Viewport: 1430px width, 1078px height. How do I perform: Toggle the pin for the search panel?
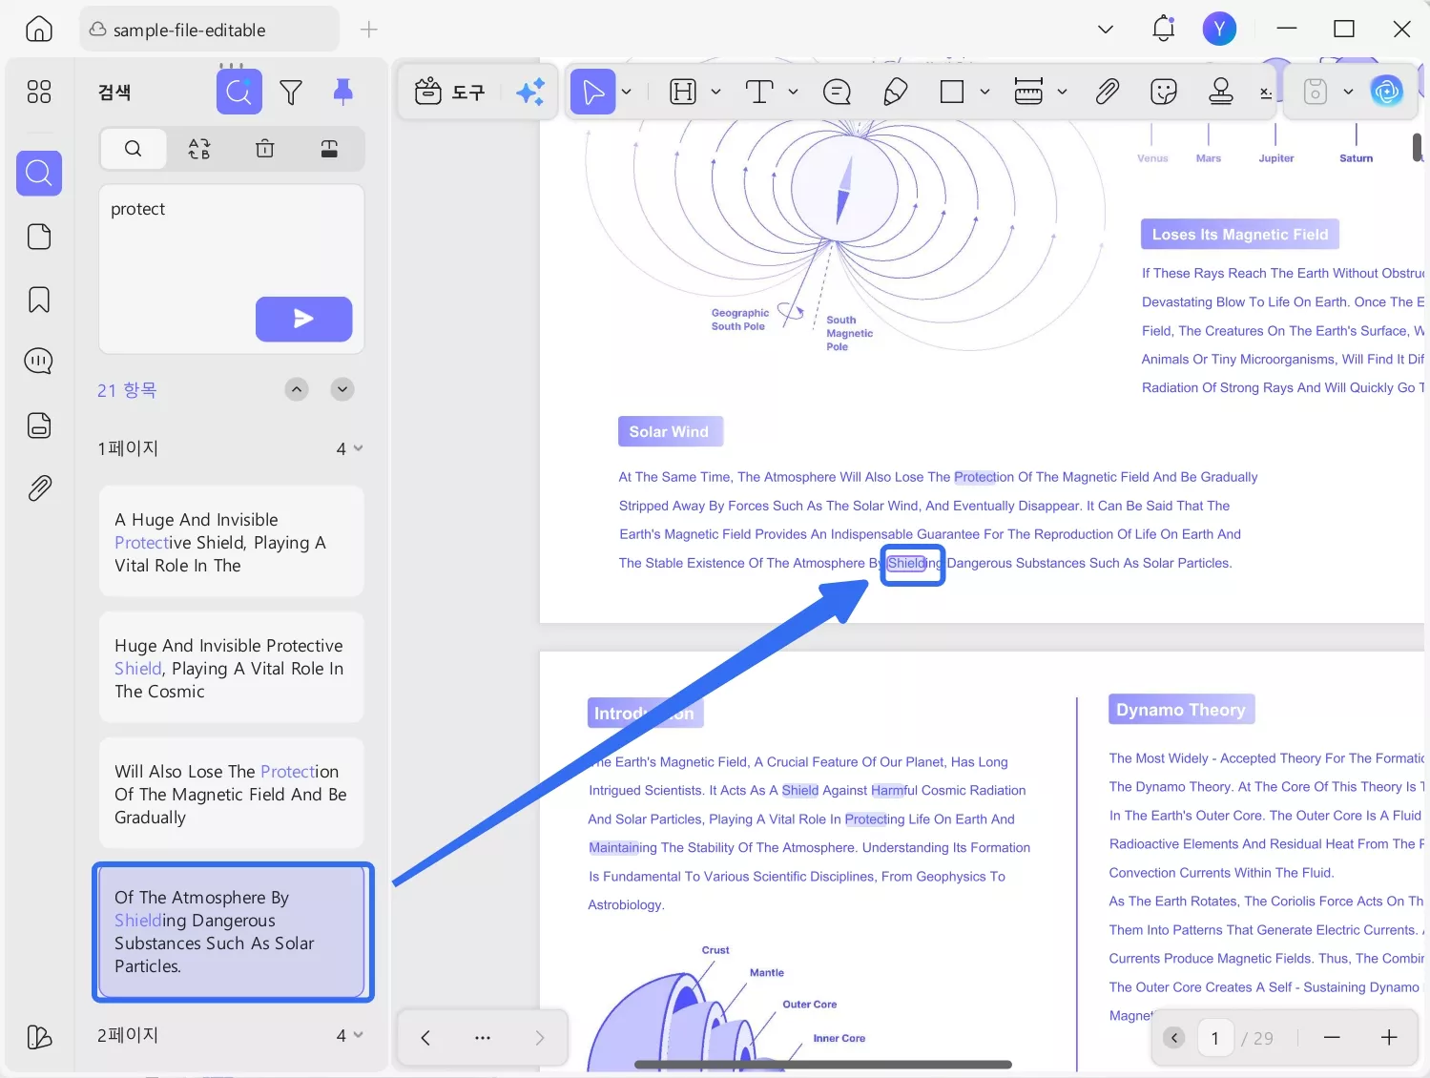point(342,92)
